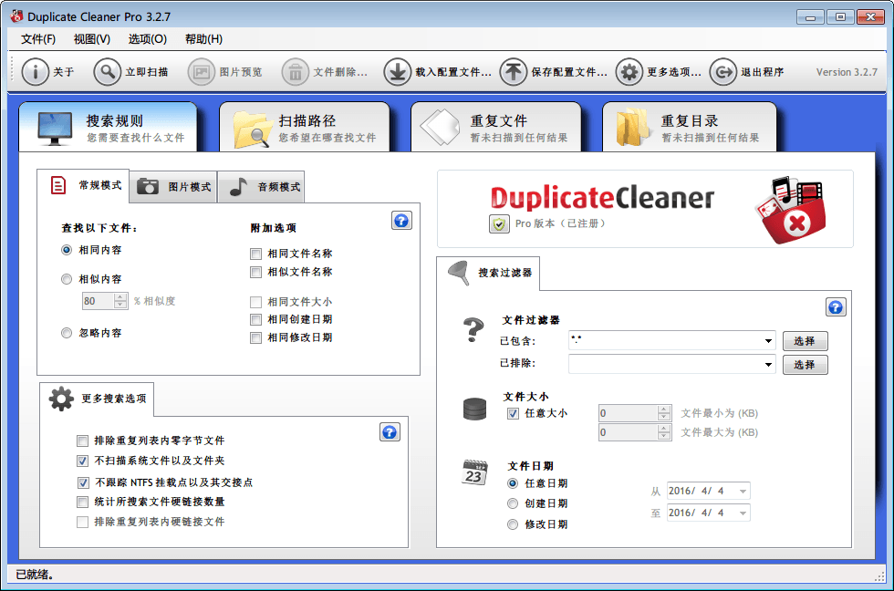Click 相似度 percentage spinner arrows
This screenshot has width=894, height=591.
click(120, 301)
